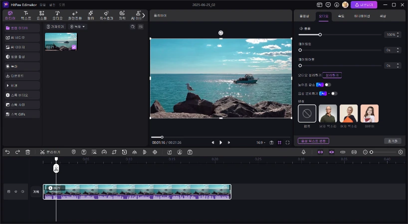The width and height of the screenshot is (408, 224).
Task: Adjust the fade-in slider
Action: (340, 50)
